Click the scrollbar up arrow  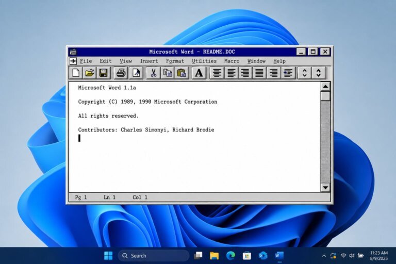click(325, 87)
